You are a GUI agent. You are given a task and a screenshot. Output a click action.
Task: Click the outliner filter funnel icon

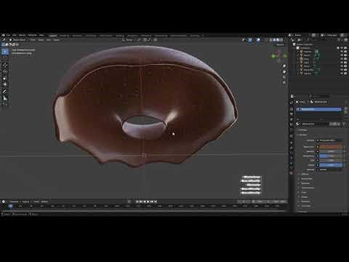click(339, 39)
